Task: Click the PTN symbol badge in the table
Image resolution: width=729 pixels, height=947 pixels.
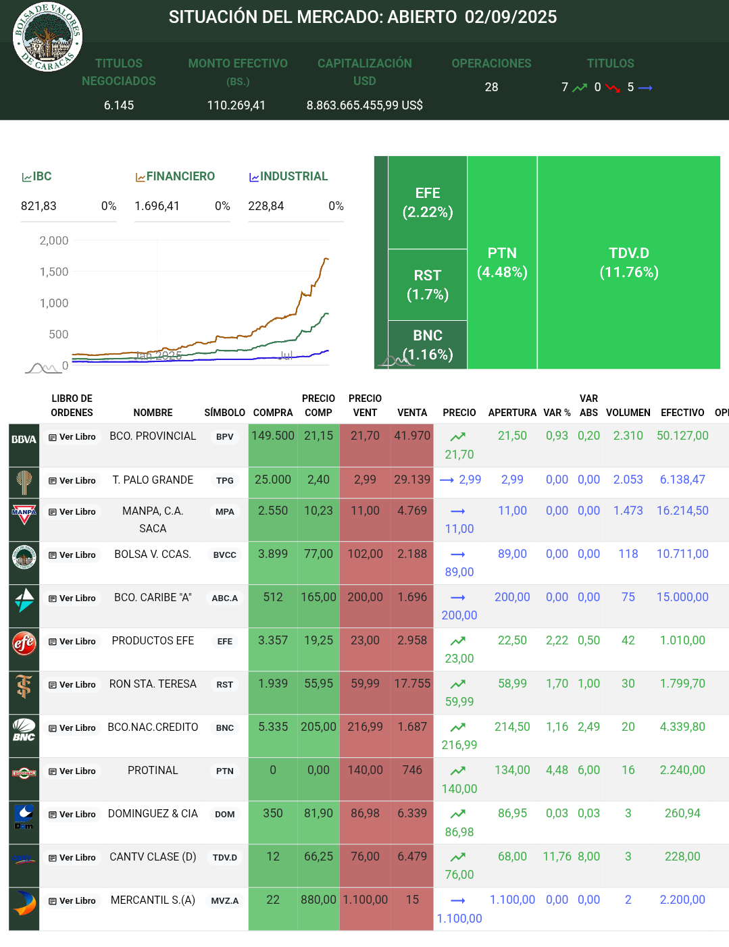Action: point(225,771)
